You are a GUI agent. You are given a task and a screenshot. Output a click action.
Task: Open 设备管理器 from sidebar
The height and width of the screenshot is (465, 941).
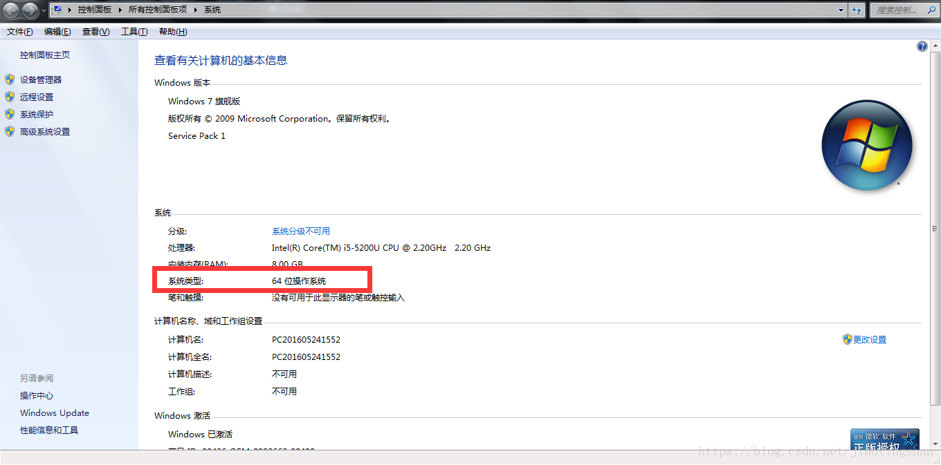coord(41,80)
